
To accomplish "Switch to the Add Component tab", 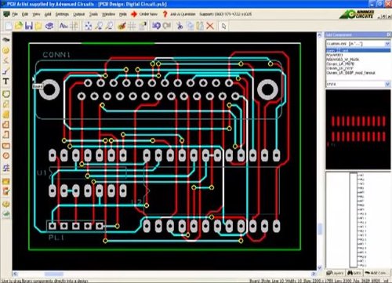I will [x=377, y=273].
